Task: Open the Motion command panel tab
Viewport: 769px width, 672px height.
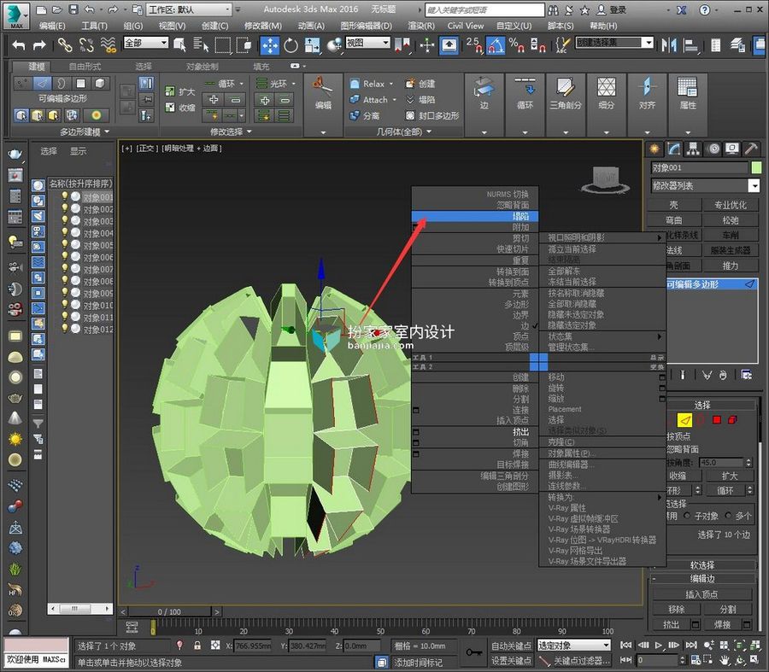Action: click(x=713, y=149)
